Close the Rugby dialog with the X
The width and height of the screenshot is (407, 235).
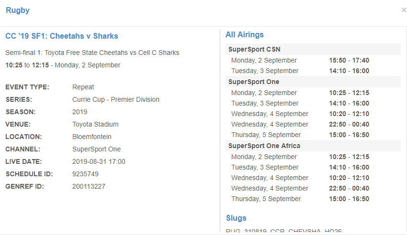point(404,10)
